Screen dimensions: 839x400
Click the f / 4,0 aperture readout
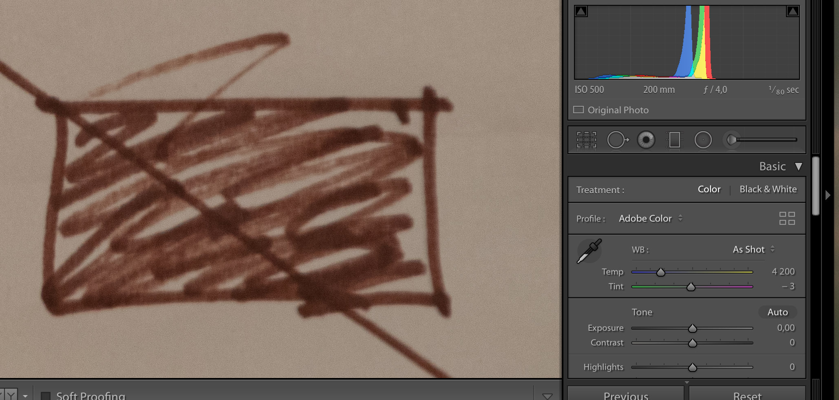(715, 90)
